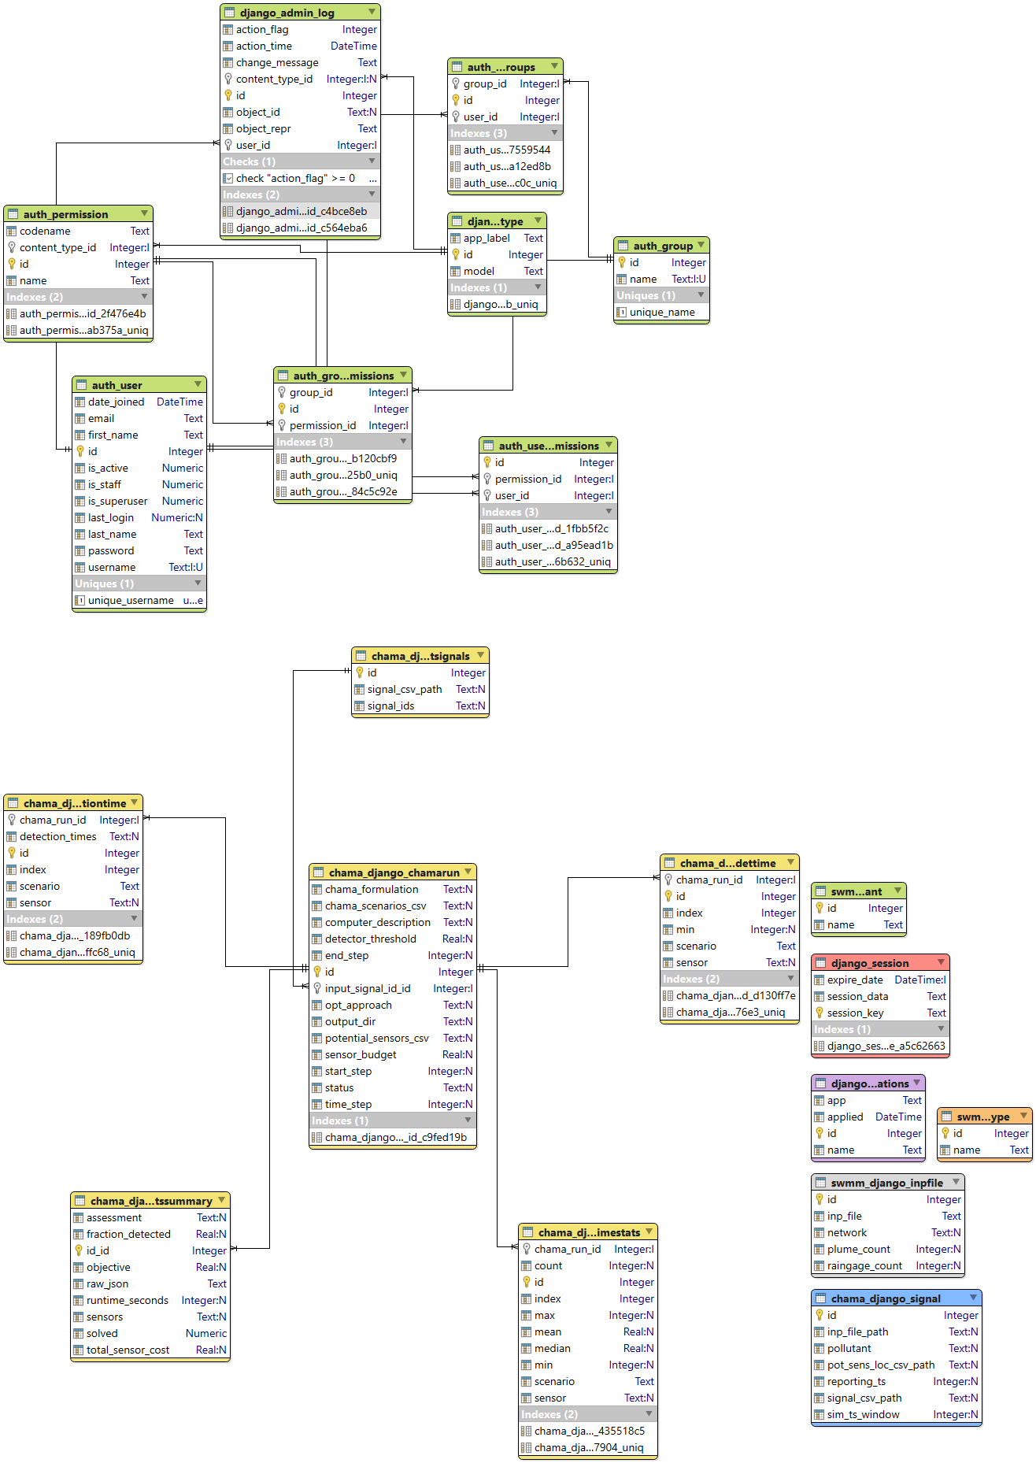The width and height of the screenshot is (1036, 1463).
Task: Click the unique_username constraint icon in auth_user
Action: coord(80,600)
